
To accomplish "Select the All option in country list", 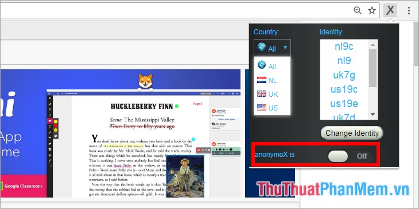I will (272, 66).
